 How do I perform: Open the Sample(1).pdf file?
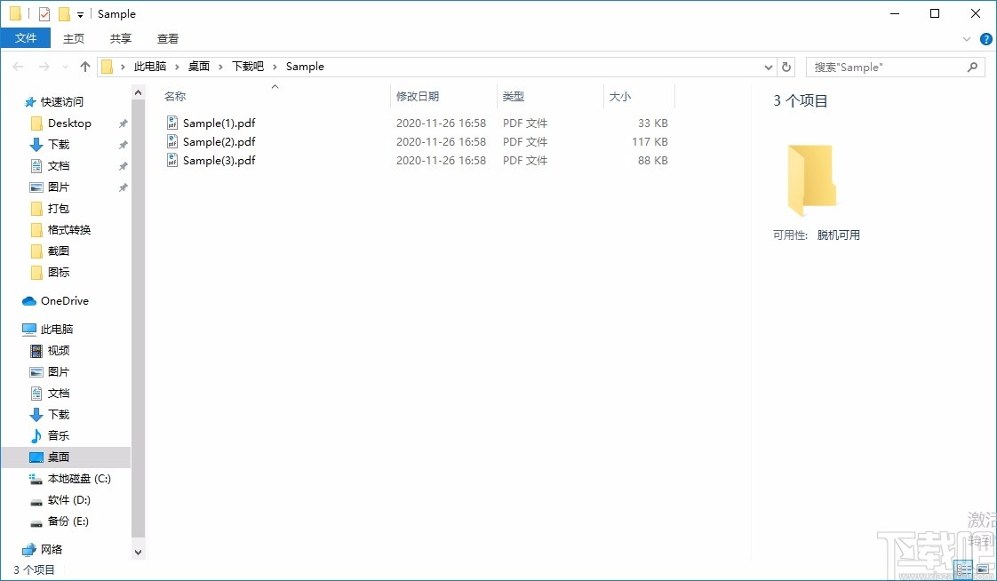(218, 123)
